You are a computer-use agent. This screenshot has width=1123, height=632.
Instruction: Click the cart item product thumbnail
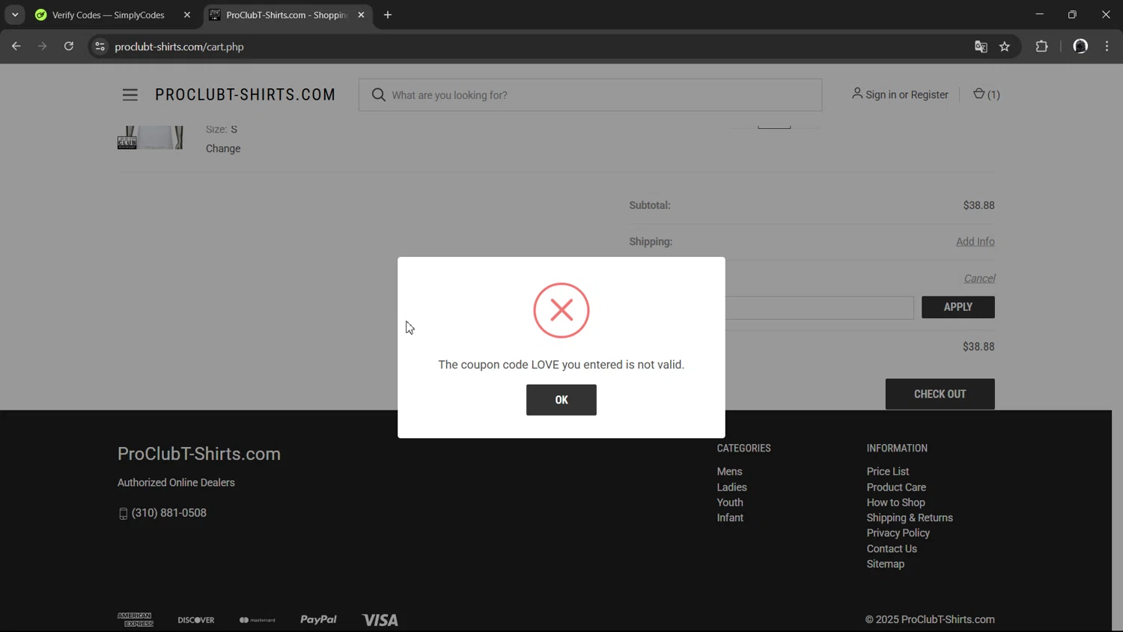[x=150, y=138]
